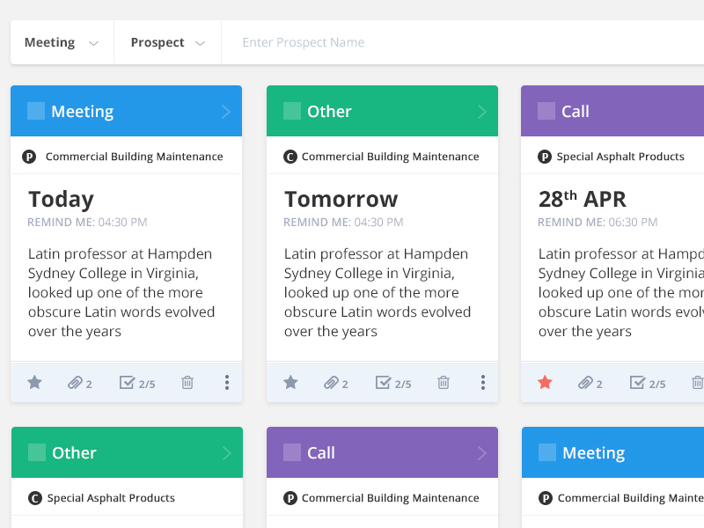Expand the top Other card with its chevron
Viewport: 704px width, 528px height.
pyautogui.click(x=482, y=112)
